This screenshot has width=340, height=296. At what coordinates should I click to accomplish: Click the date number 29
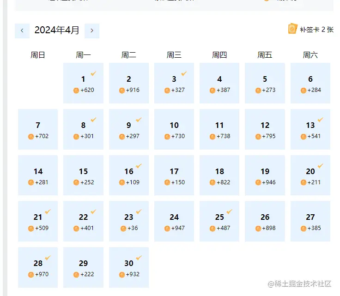pyautogui.click(x=83, y=263)
